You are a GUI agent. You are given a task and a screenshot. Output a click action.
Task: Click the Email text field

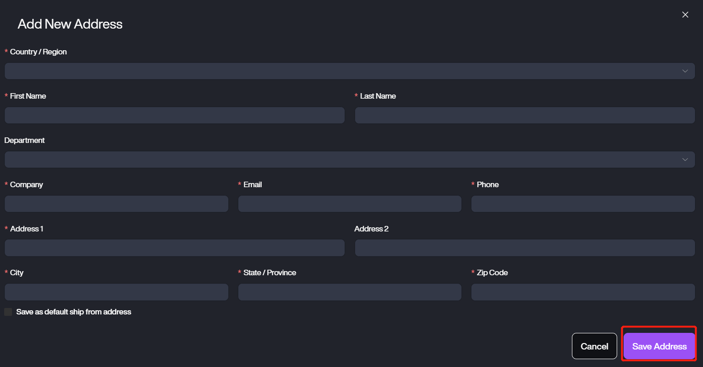click(349, 204)
